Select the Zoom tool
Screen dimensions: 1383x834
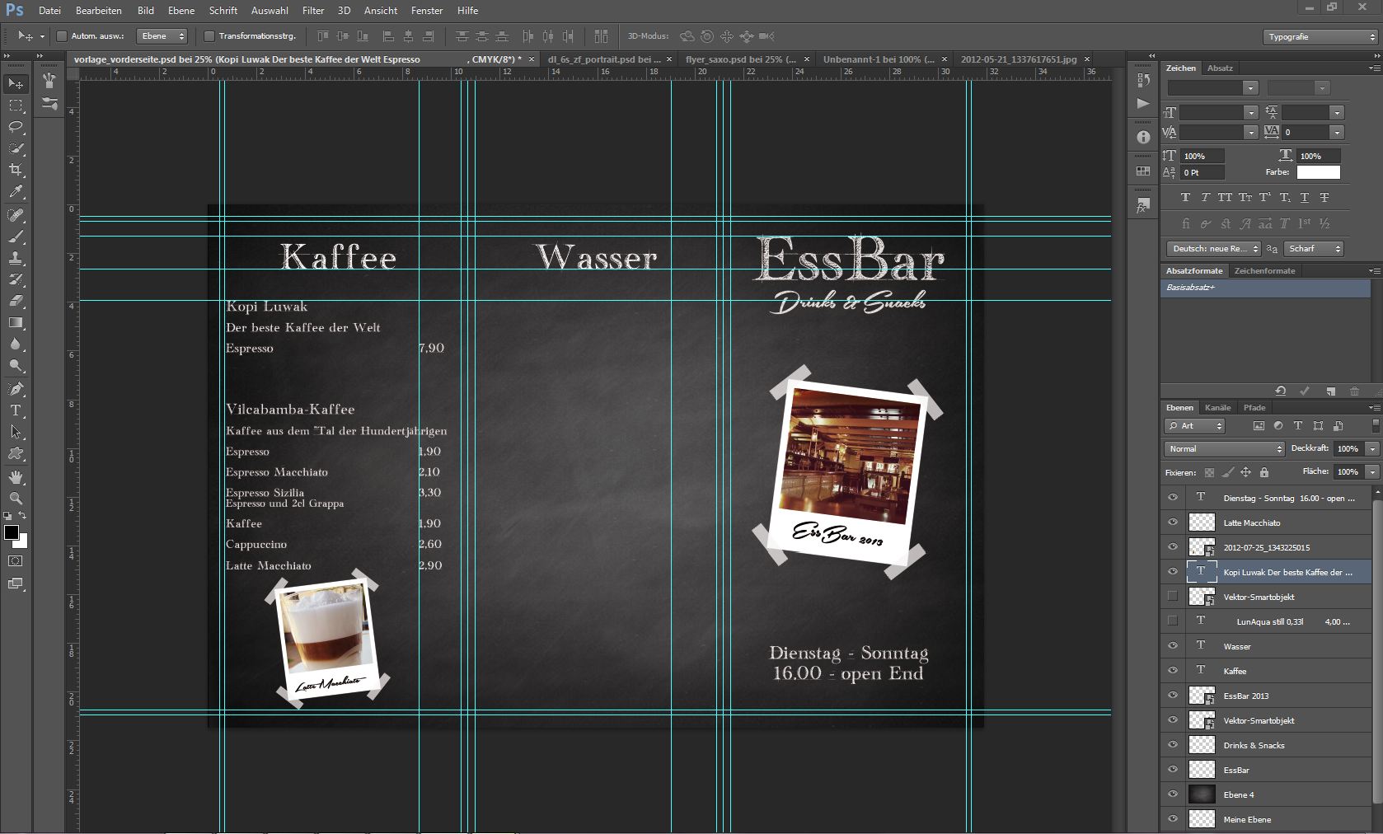point(16,499)
